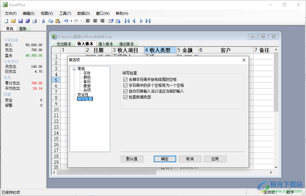Image resolution: width=306 pixels, height=196 pixels.
Task: Select 备份 in preferences tree
Action: pyautogui.click(x=87, y=82)
